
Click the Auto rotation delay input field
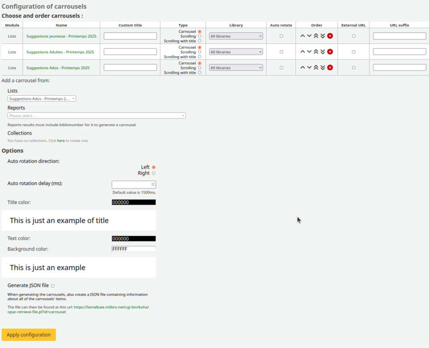[131, 184]
